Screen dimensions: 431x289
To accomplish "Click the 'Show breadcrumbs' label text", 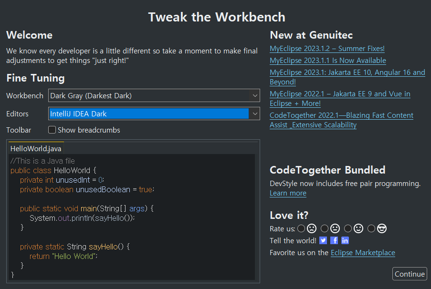I will point(89,130).
